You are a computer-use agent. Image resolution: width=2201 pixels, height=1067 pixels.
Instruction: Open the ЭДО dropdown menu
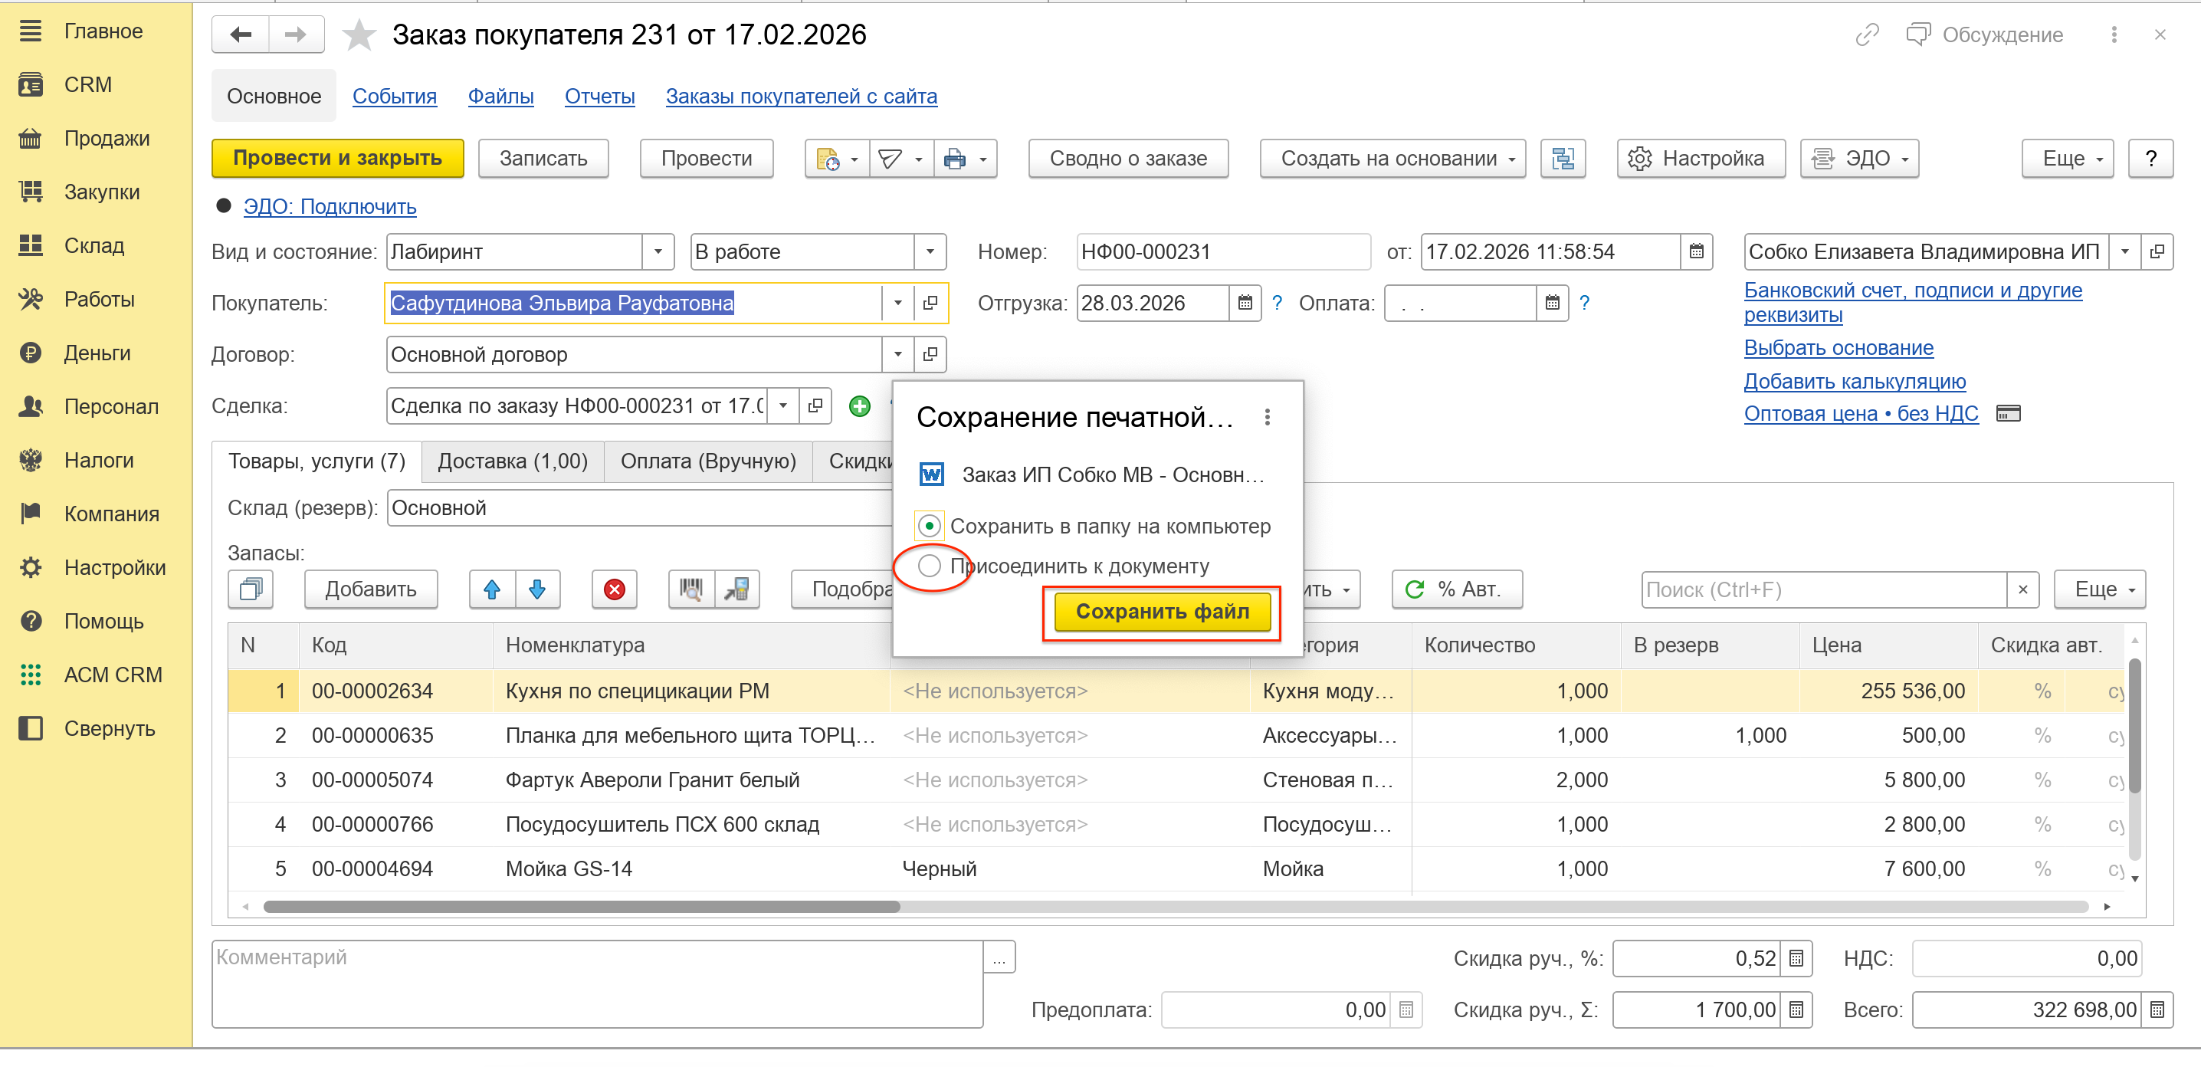[1859, 159]
